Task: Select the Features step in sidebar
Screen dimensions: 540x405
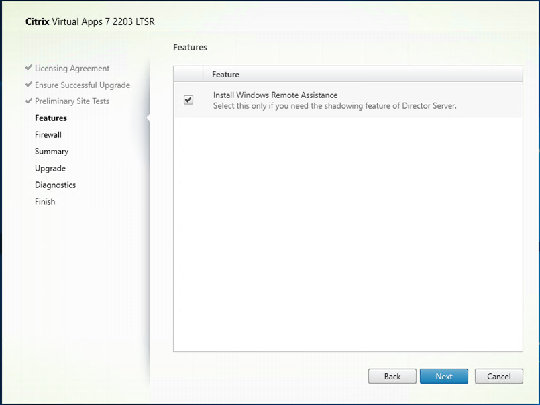Action: [x=50, y=118]
